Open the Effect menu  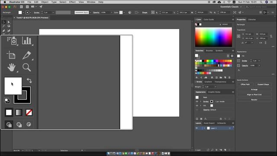pyautogui.click(x=72, y=2)
